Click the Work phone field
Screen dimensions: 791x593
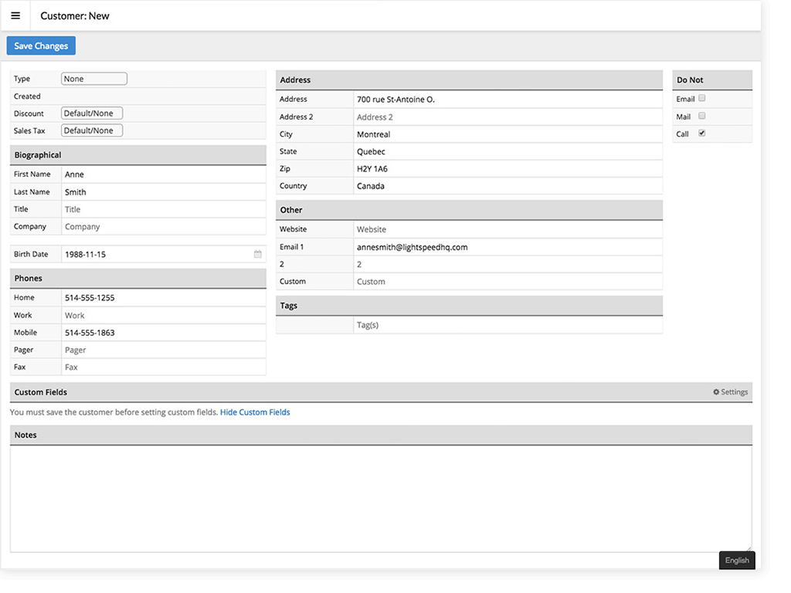[x=164, y=315]
